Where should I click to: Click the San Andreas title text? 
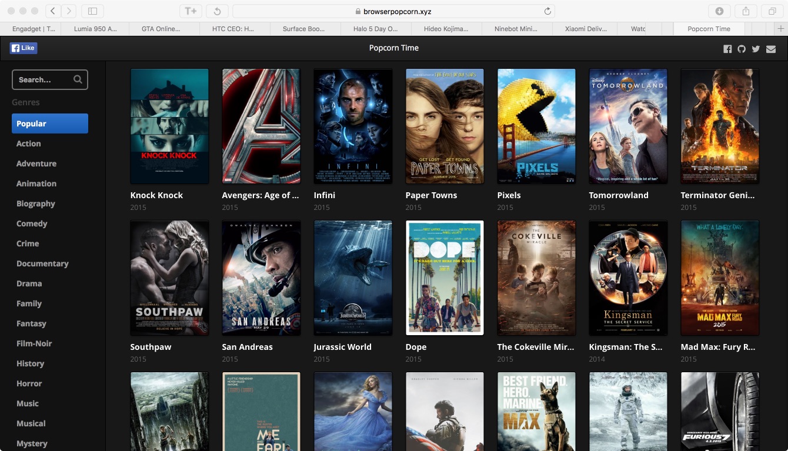(x=247, y=347)
